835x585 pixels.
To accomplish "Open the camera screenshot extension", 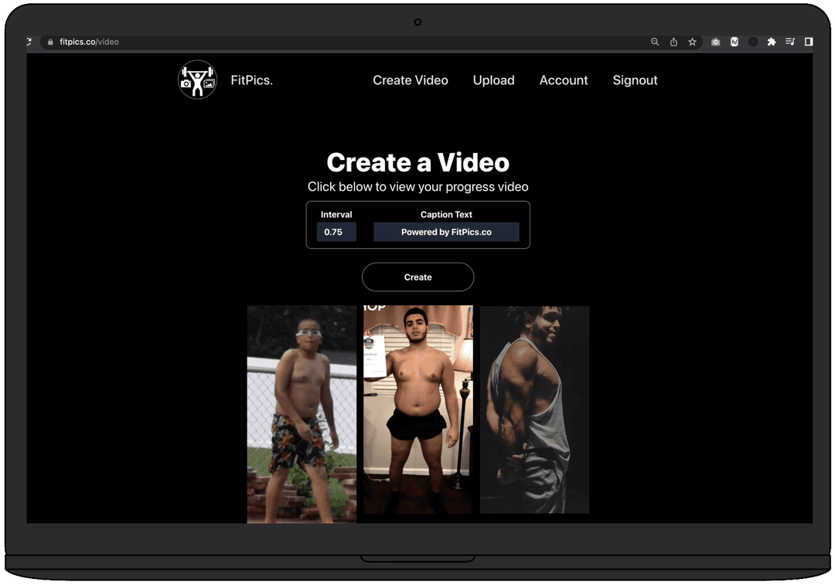I will (x=715, y=42).
